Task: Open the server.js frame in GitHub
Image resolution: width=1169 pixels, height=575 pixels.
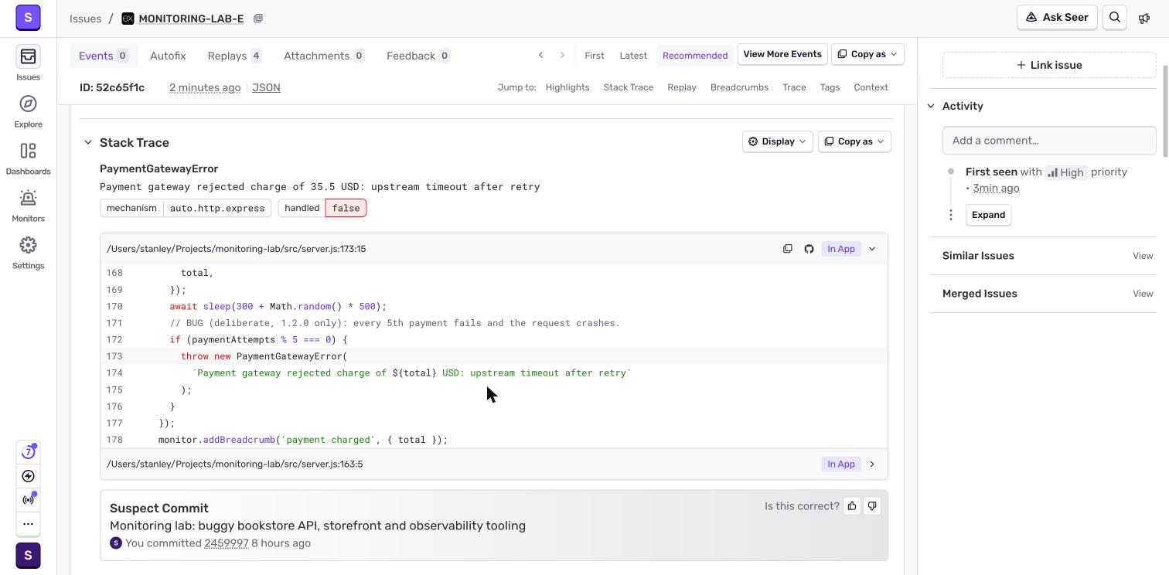Action: [x=809, y=249]
